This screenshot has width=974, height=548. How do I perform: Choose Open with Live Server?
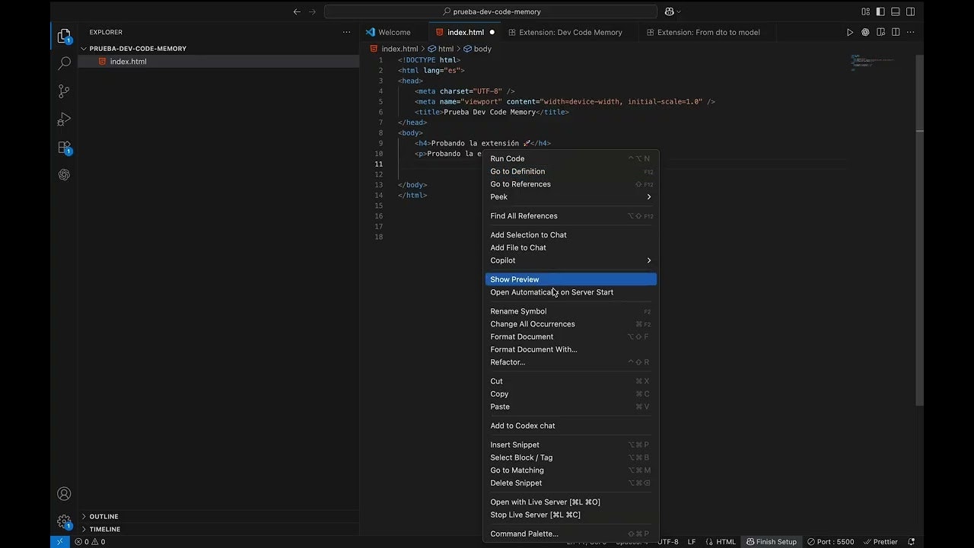click(x=571, y=502)
